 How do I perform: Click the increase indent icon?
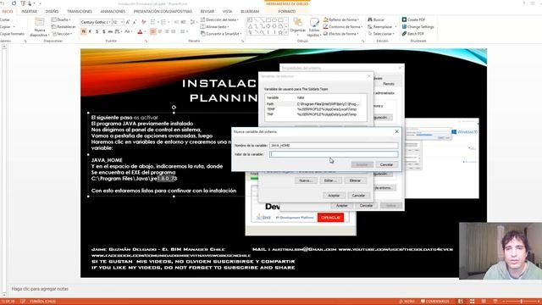tap(184, 22)
